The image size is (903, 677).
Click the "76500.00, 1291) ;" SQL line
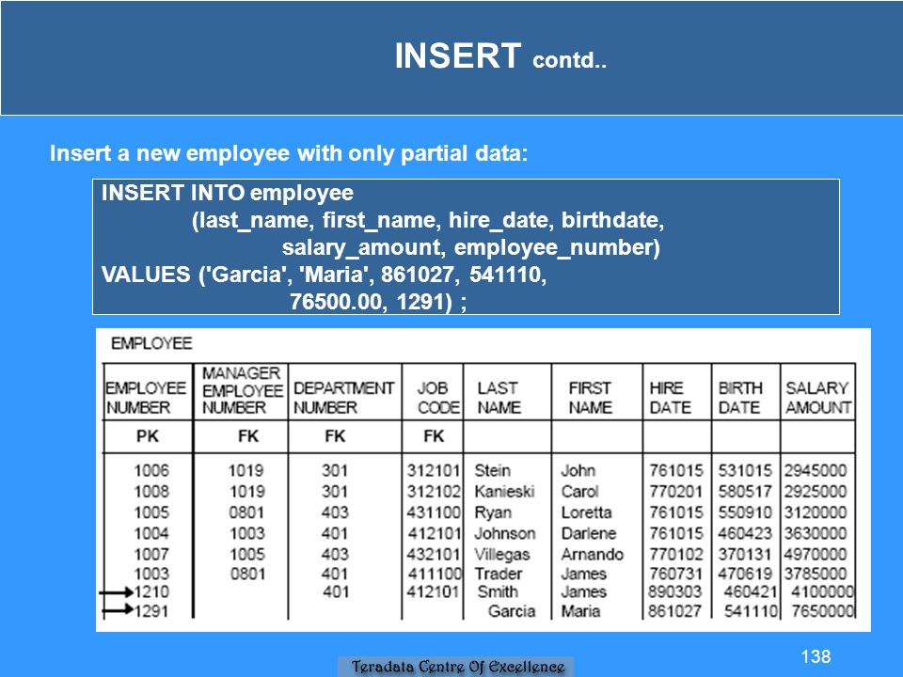pos(378,301)
